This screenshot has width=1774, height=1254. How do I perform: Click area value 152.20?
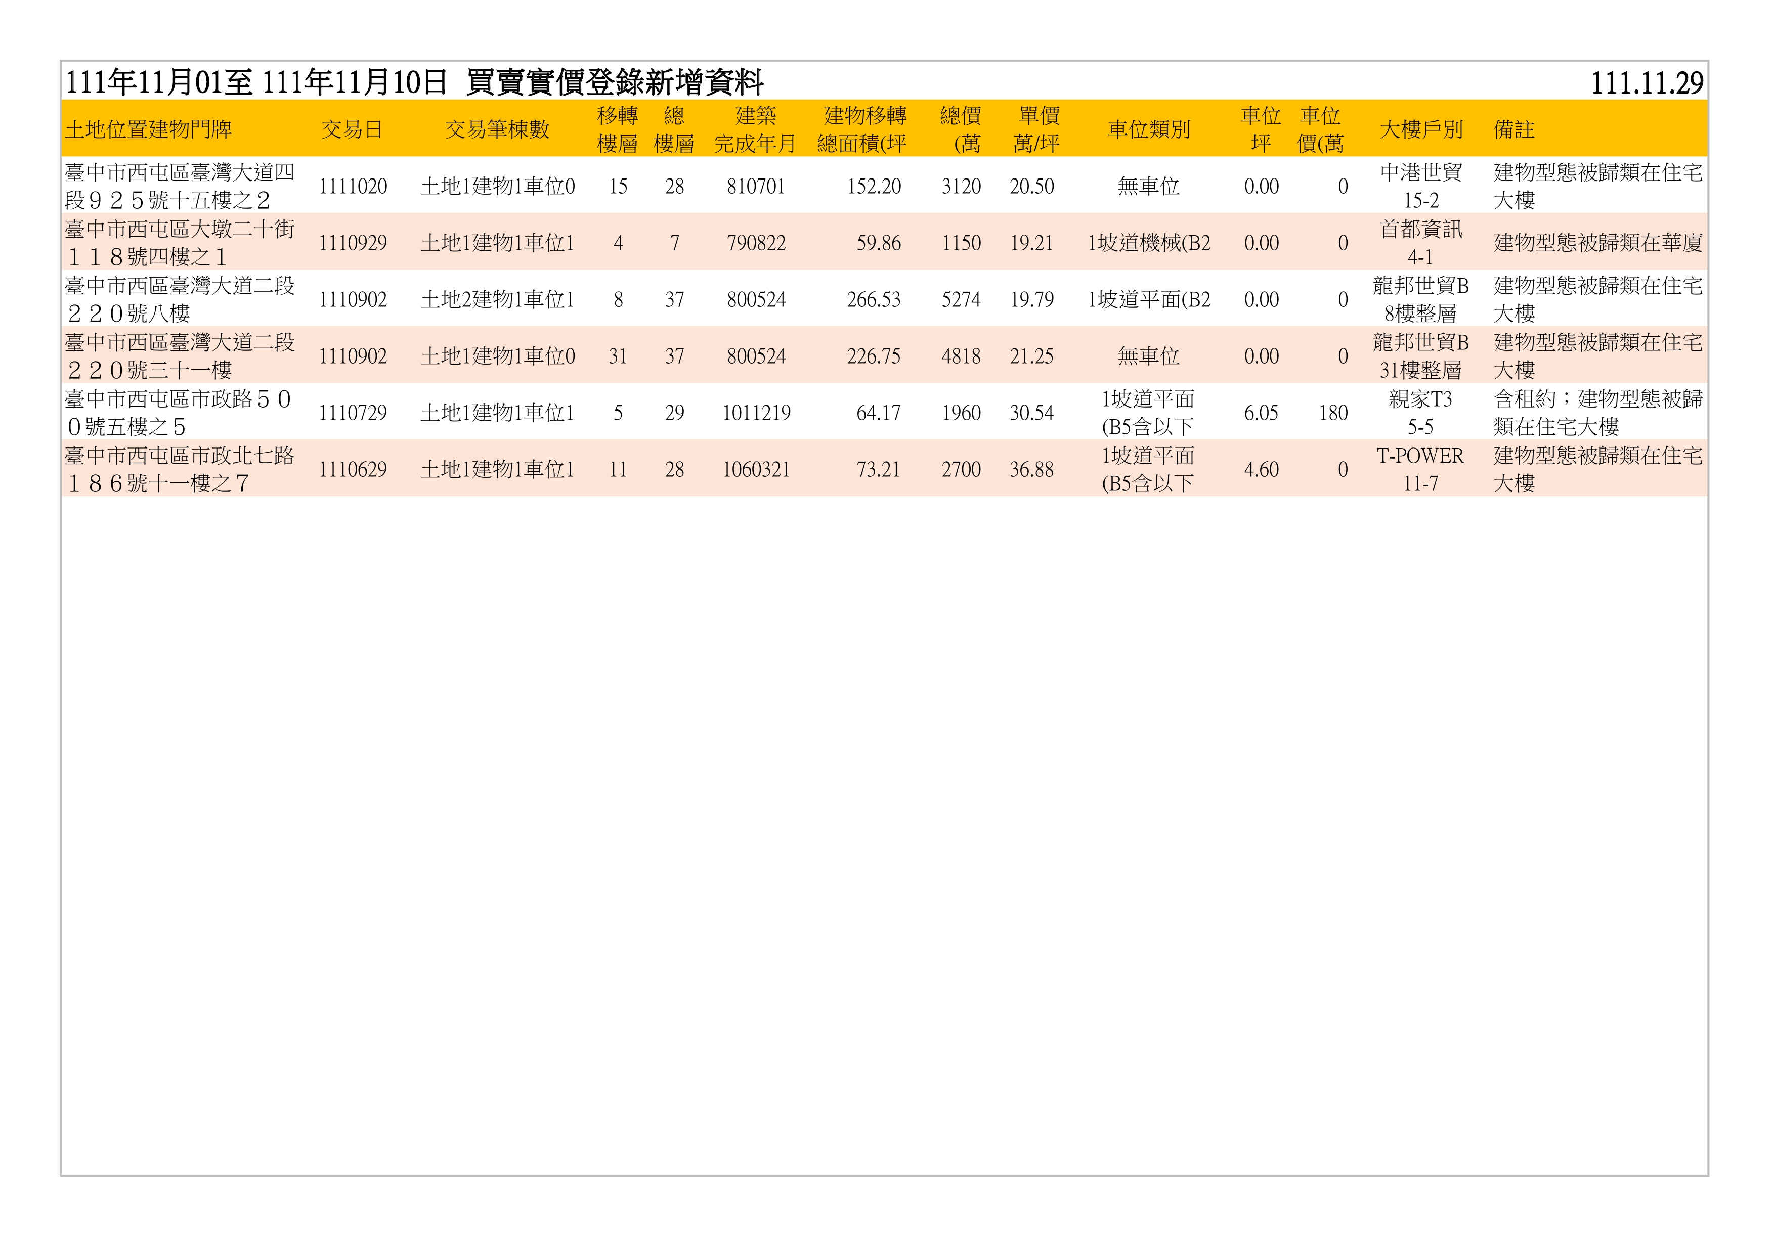click(874, 186)
